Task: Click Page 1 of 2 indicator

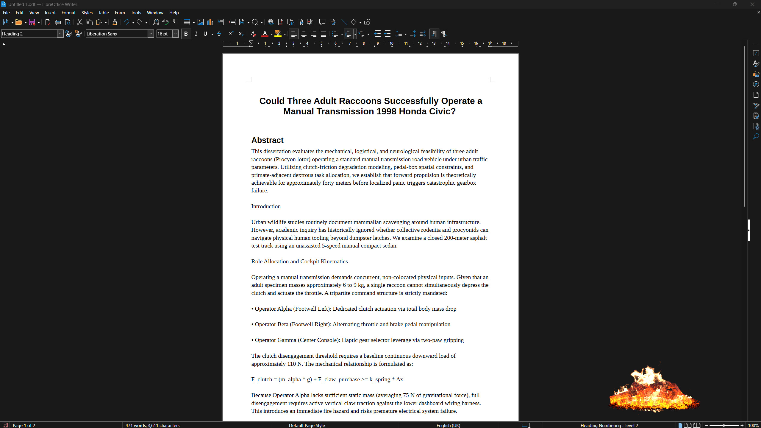Action: coord(24,425)
